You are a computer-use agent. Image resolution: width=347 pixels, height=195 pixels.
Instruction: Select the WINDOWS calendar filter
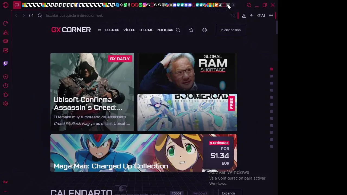(200, 193)
